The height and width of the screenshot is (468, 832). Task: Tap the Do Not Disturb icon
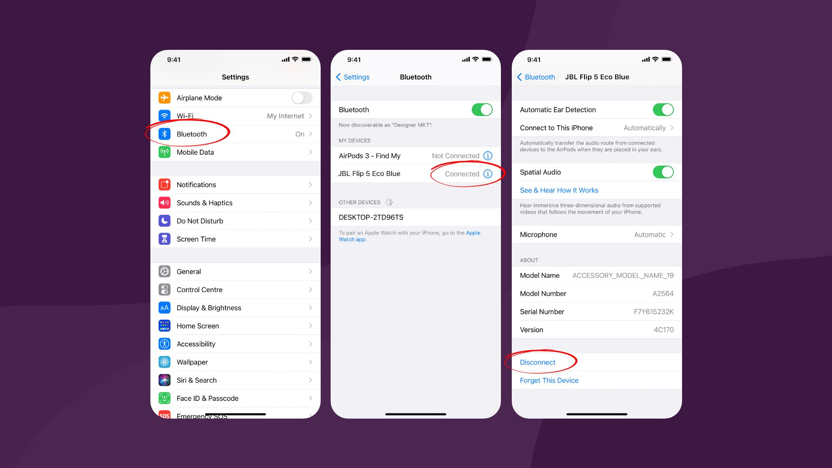[165, 221]
